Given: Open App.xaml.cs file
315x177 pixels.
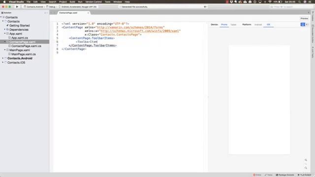Looking at the screenshot, I should (20, 38).
